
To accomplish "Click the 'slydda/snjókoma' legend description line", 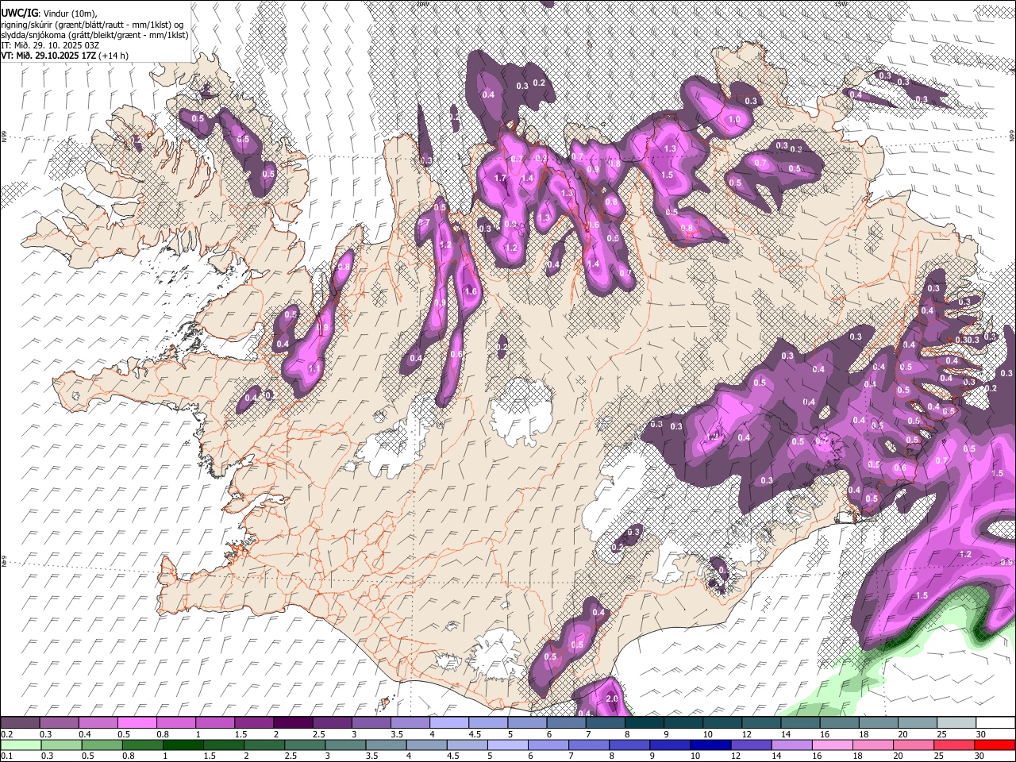I will 94,35.
